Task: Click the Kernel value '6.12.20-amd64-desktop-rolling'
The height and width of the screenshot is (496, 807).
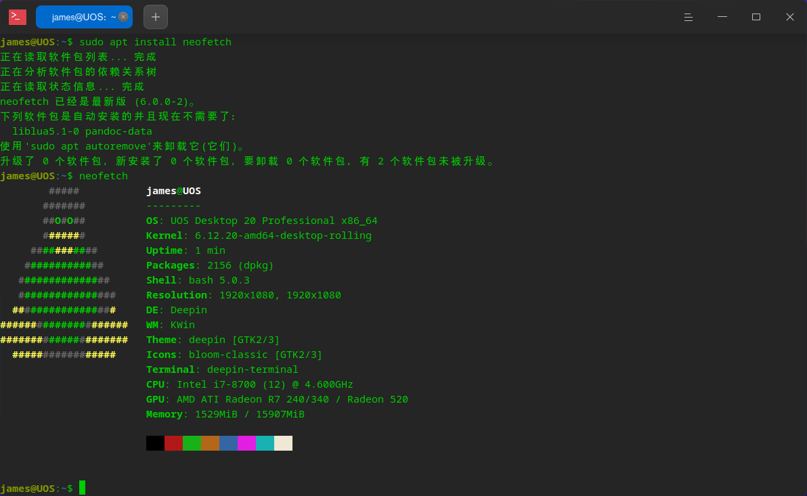Action: coord(283,235)
